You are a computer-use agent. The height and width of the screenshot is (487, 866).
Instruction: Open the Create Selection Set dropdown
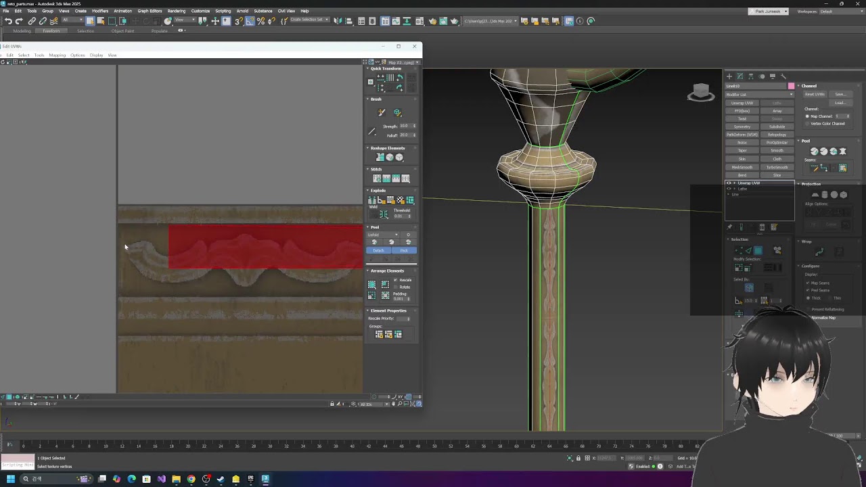309,20
